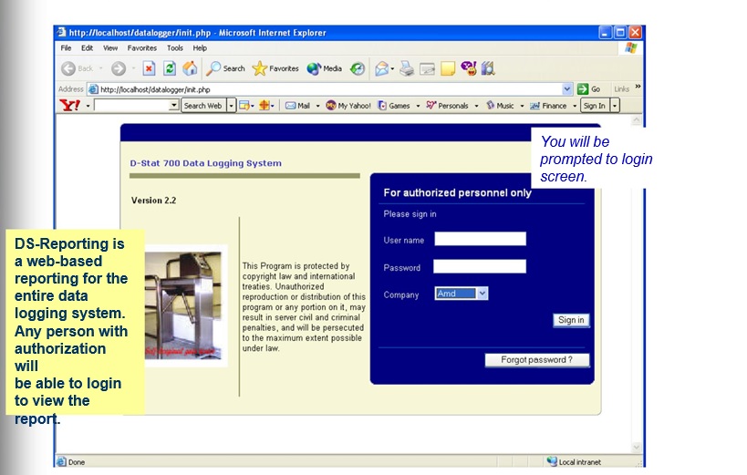Click the Yahoo Mail toolbar button
The width and height of the screenshot is (747, 475).
[298, 106]
